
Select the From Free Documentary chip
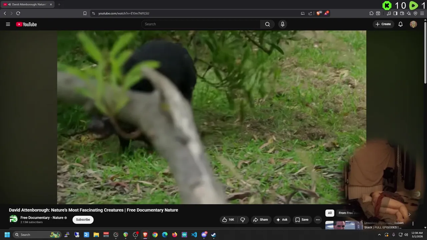(x=349, y=213)
